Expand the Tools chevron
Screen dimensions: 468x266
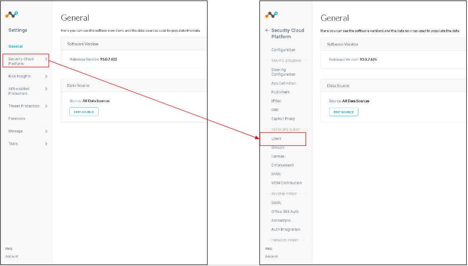(46, 144)
